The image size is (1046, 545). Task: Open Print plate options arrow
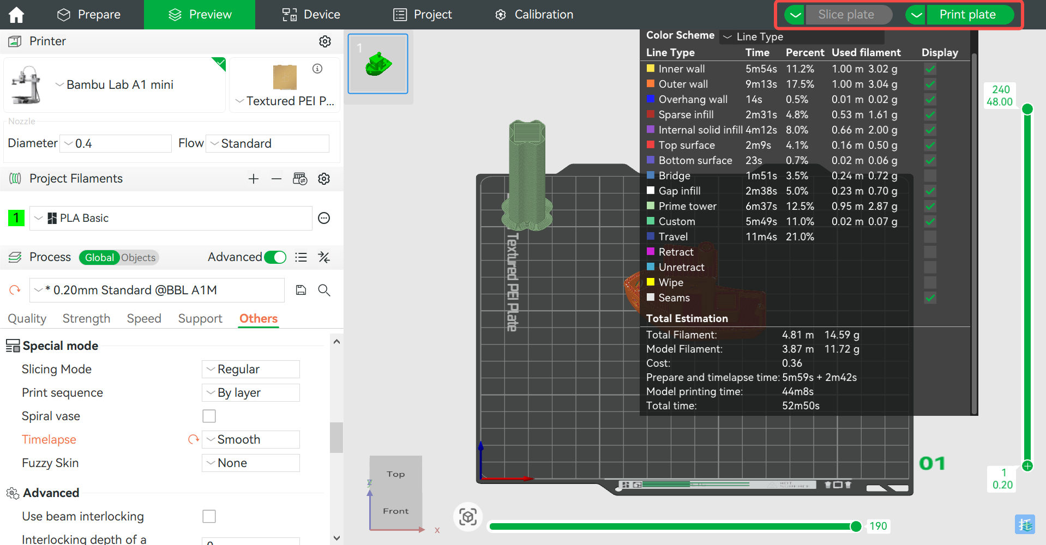tap(917, 15)
